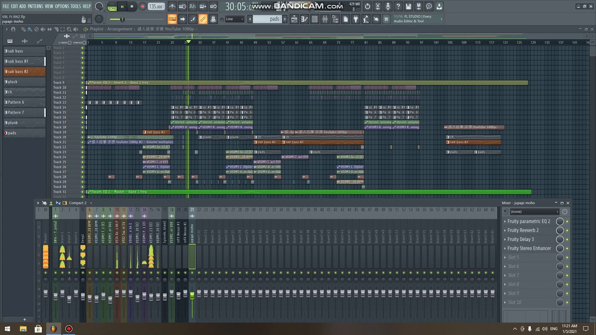Toggle the metronome icon

click(172, 7)
